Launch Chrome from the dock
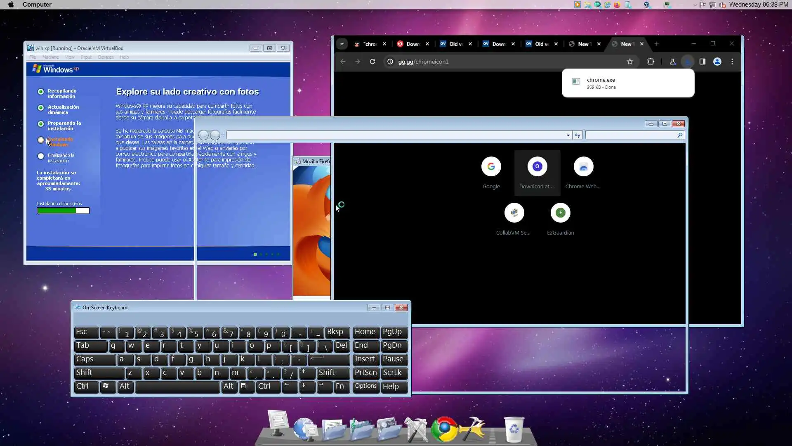 tap(444, 429)
